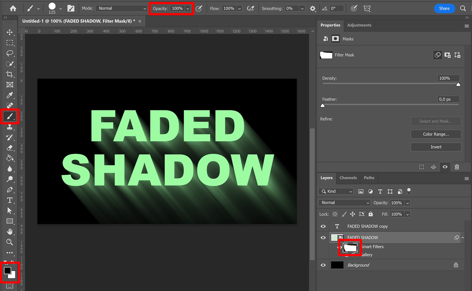Pick the Eyedropper tool
472x291 pixels.
pyautogui.click(x=10, y=95)
